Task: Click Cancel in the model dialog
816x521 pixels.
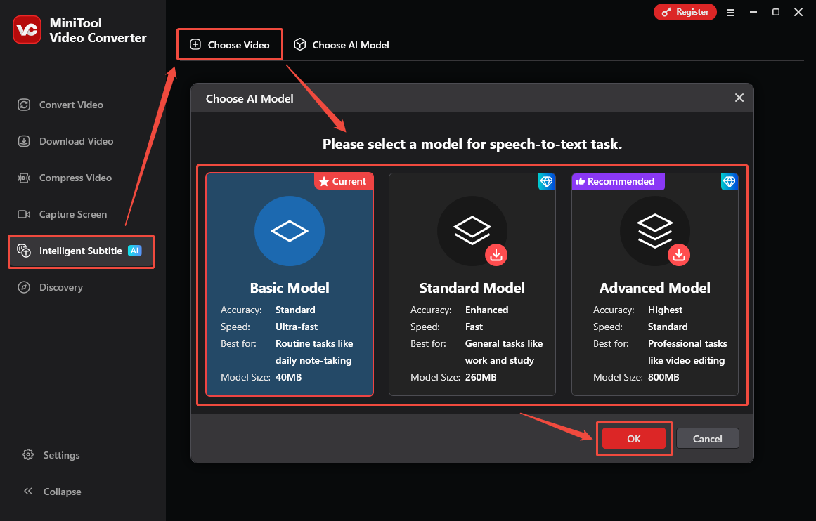Action: pos(707,437)
